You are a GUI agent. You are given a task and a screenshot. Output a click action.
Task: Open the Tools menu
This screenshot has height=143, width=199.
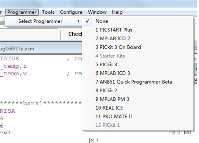(x=48, y=12)
